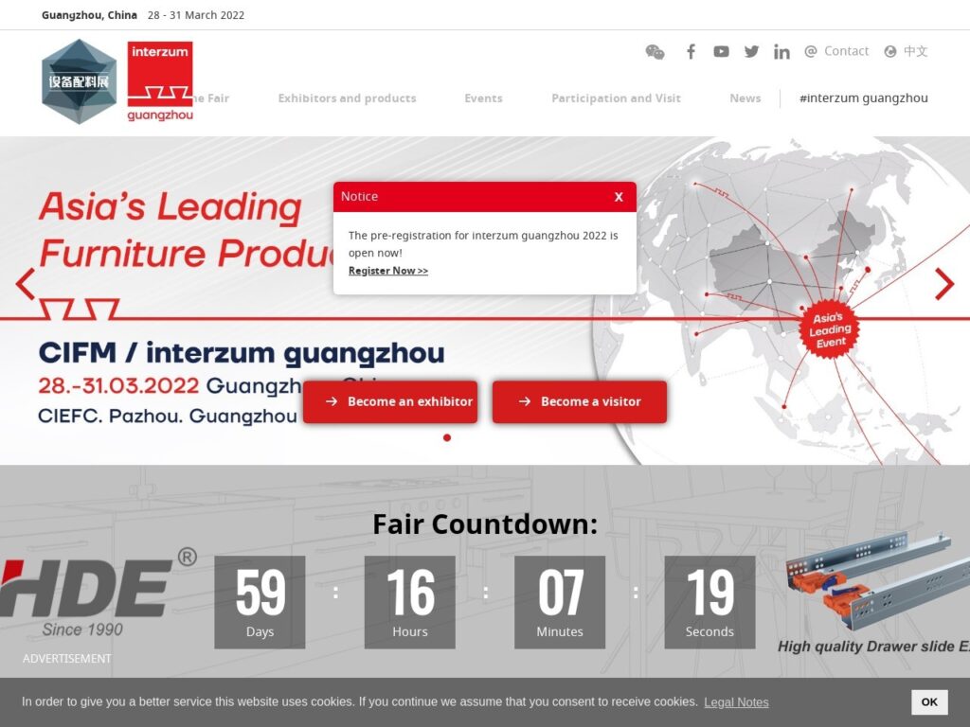The width and height of the screenshot is (970, 727).
Task: Open the Exhibitors and products menu
Action: [347, 98]
